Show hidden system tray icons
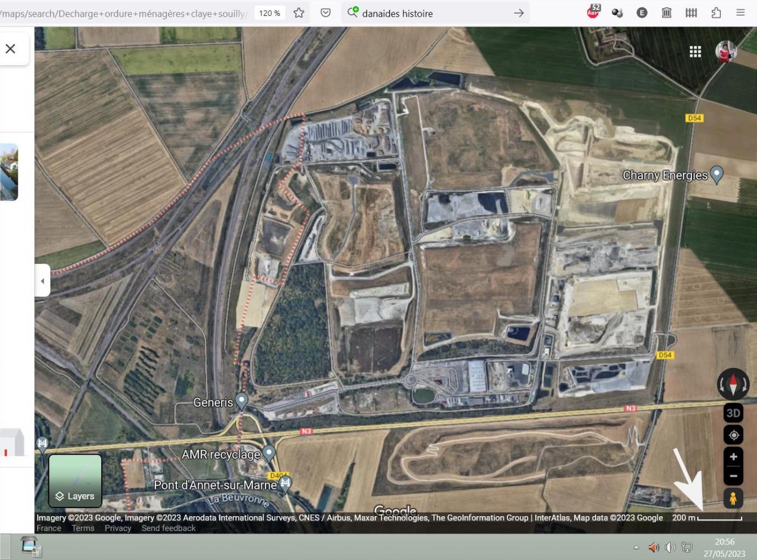 pyautogui.click(x=636, y=548)
